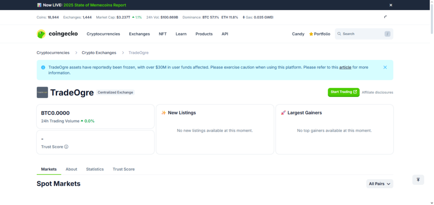Close the top Memecoins Report banner

(391, 5)
